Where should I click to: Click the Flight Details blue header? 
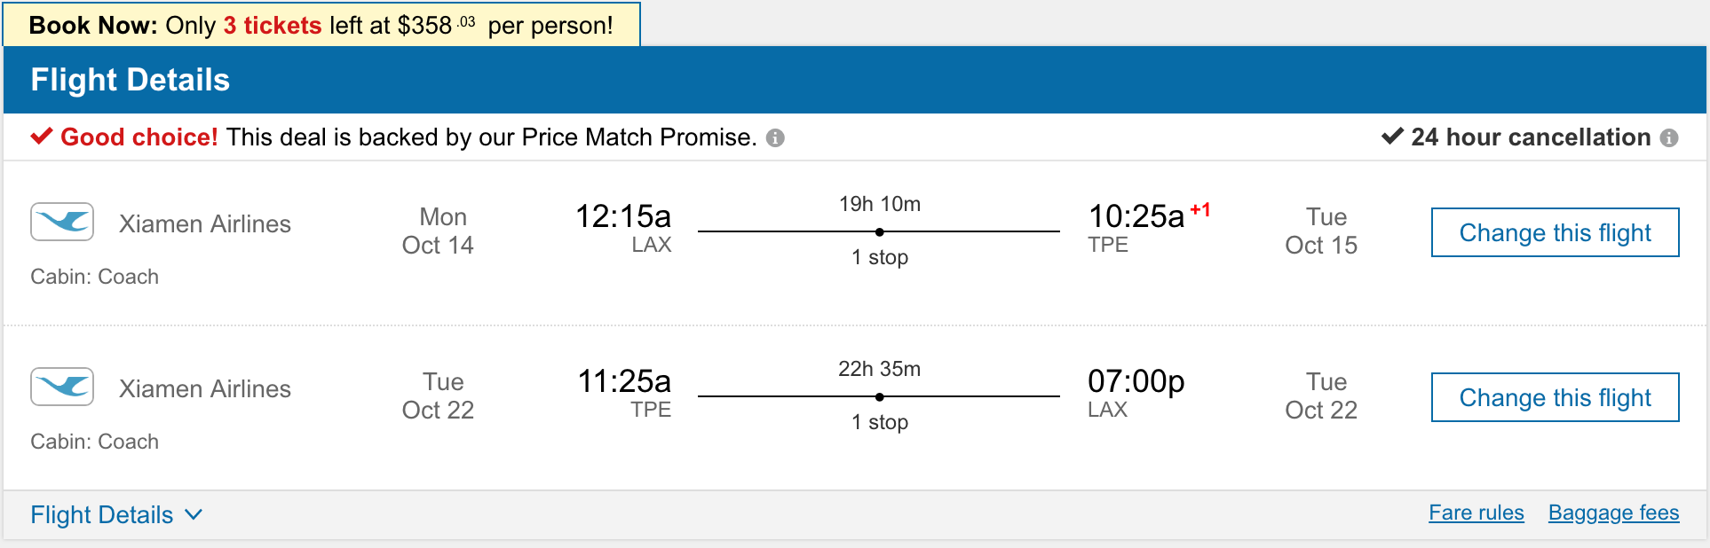click(854, 80)
